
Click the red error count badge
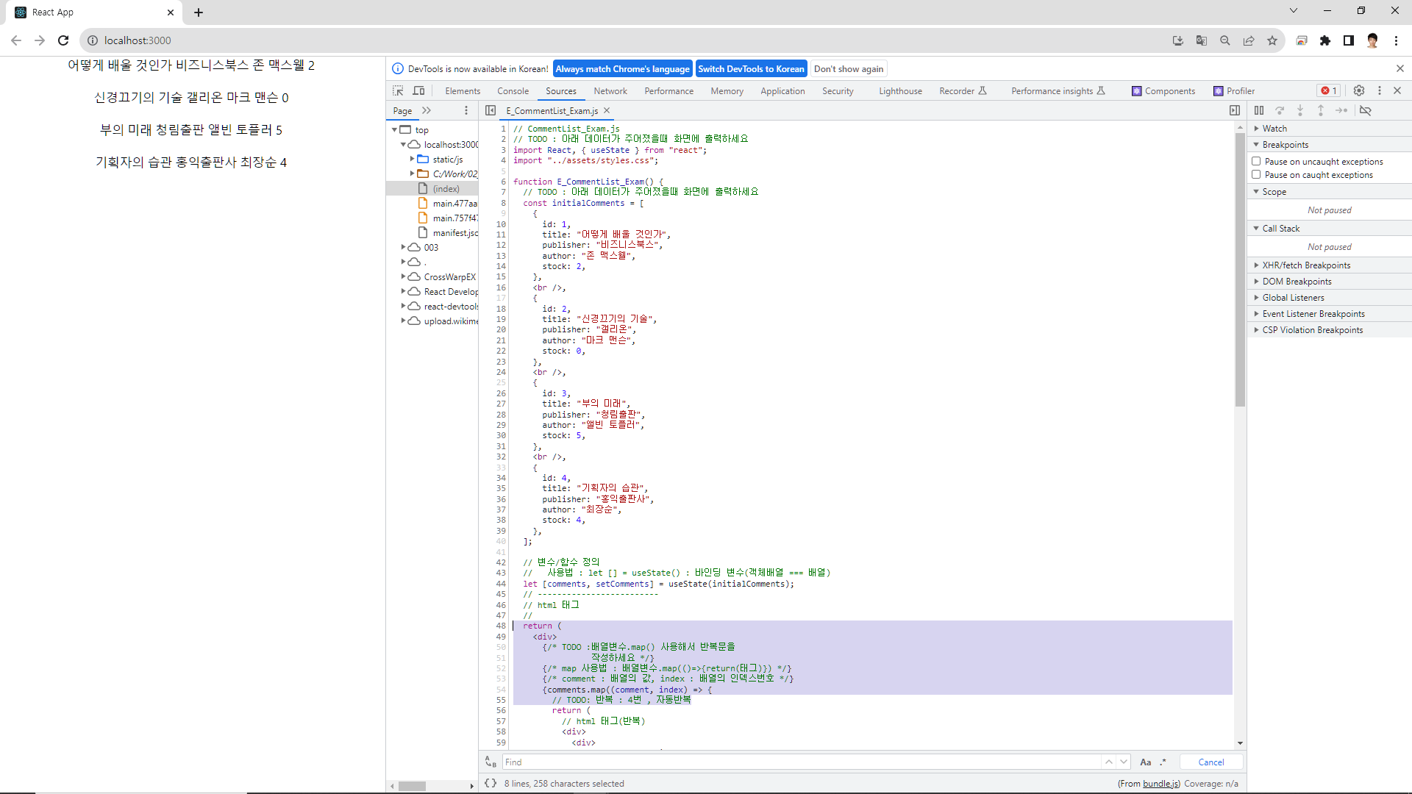coord(1329,90)
